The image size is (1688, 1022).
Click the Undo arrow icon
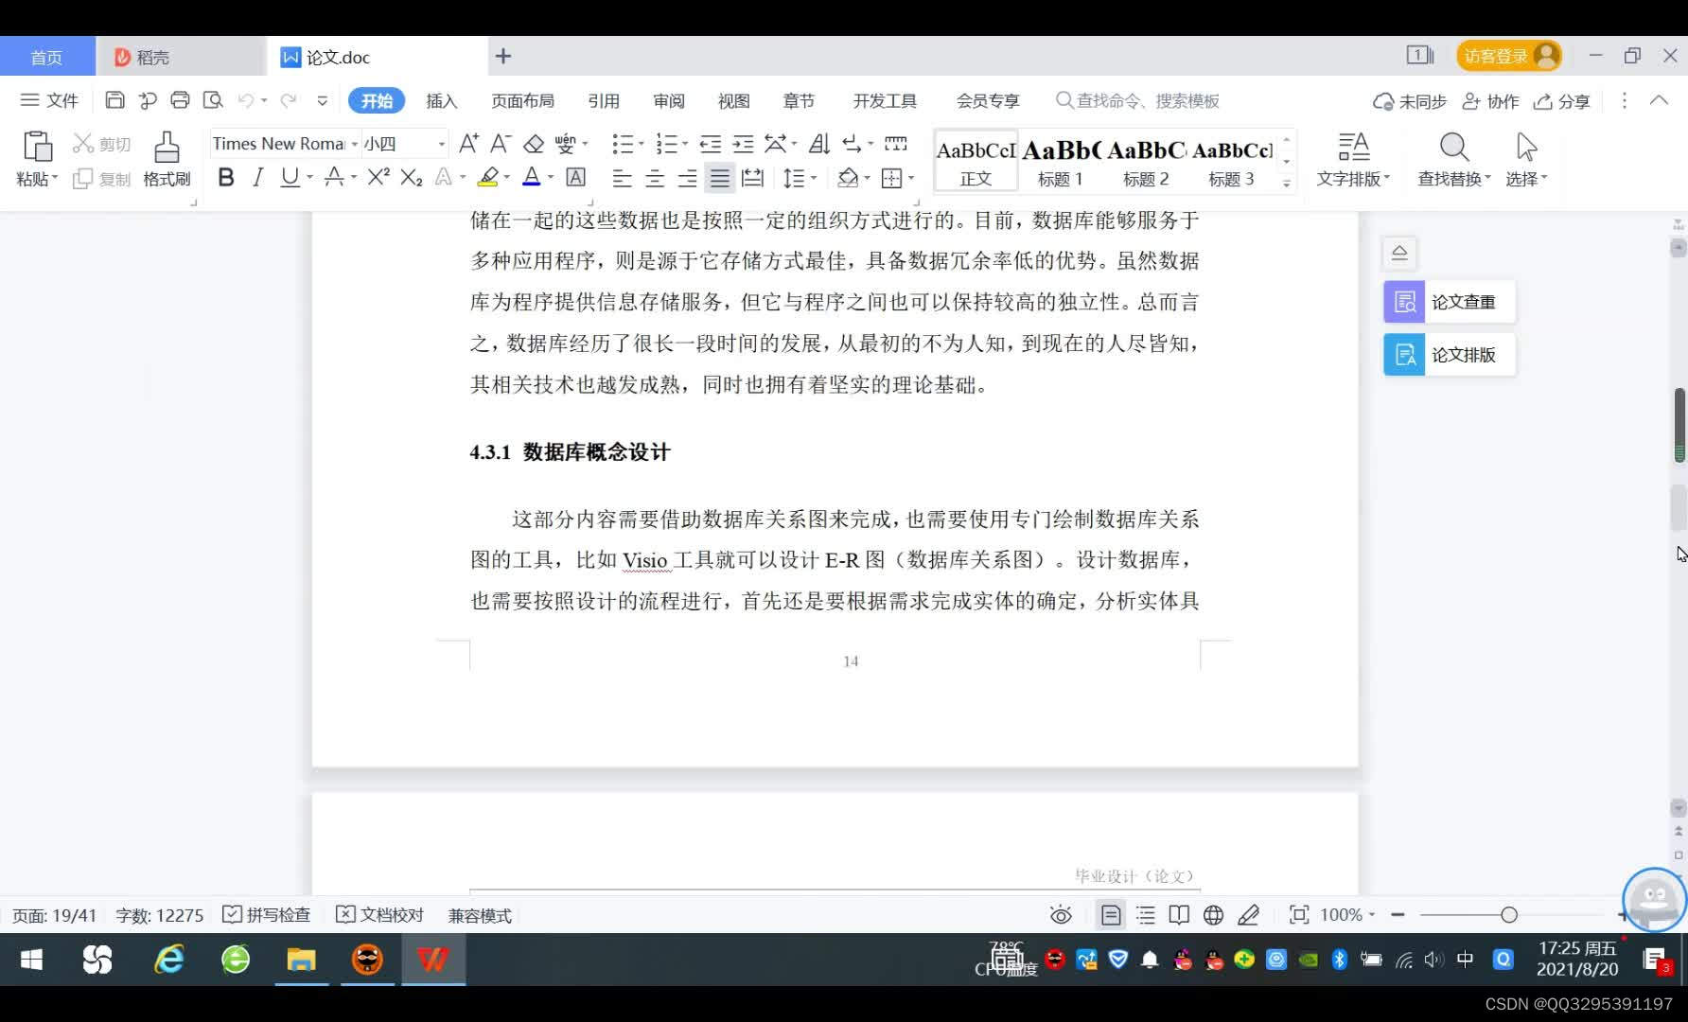(x=245, y=100)
